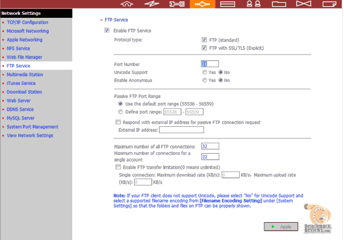The height and width of the screenshot is (240, 344).
Task: Click the Port Number field
Action: pos(210,64)
